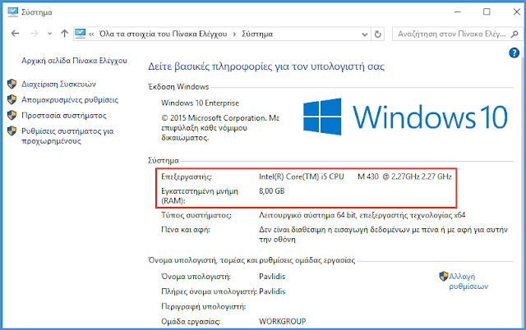The width and height of the screenshot is (526, 330).
Task: Click the Σύστημα window title icon
Action: pyautogui.click(x=13, y=11)
